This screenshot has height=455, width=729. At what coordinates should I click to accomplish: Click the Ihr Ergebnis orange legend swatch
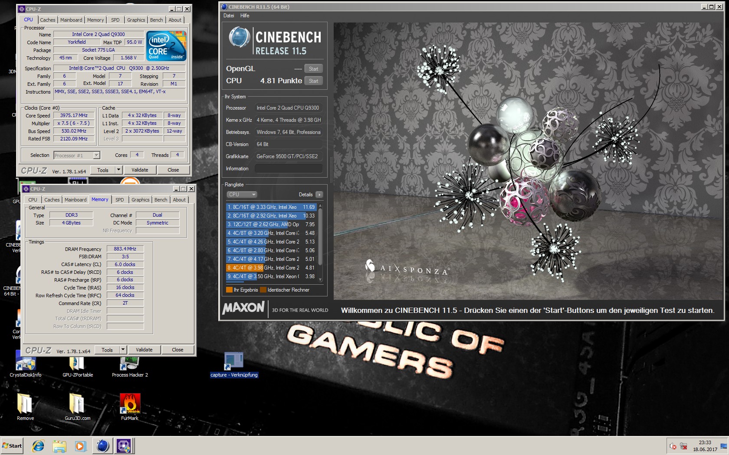click(x=229, y=290)
